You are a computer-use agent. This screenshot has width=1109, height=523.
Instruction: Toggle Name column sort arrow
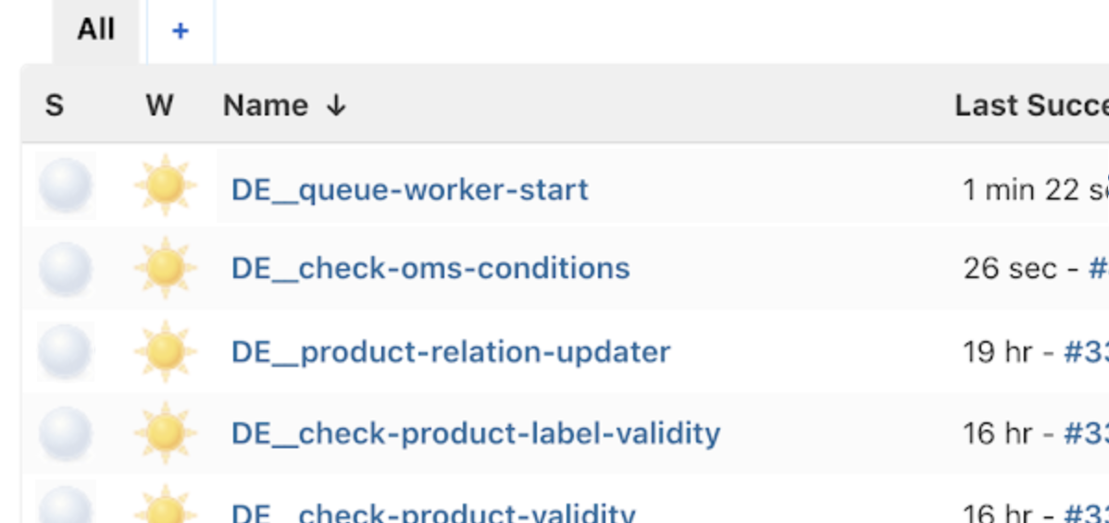pyautogui.click(x=336, y=106)
